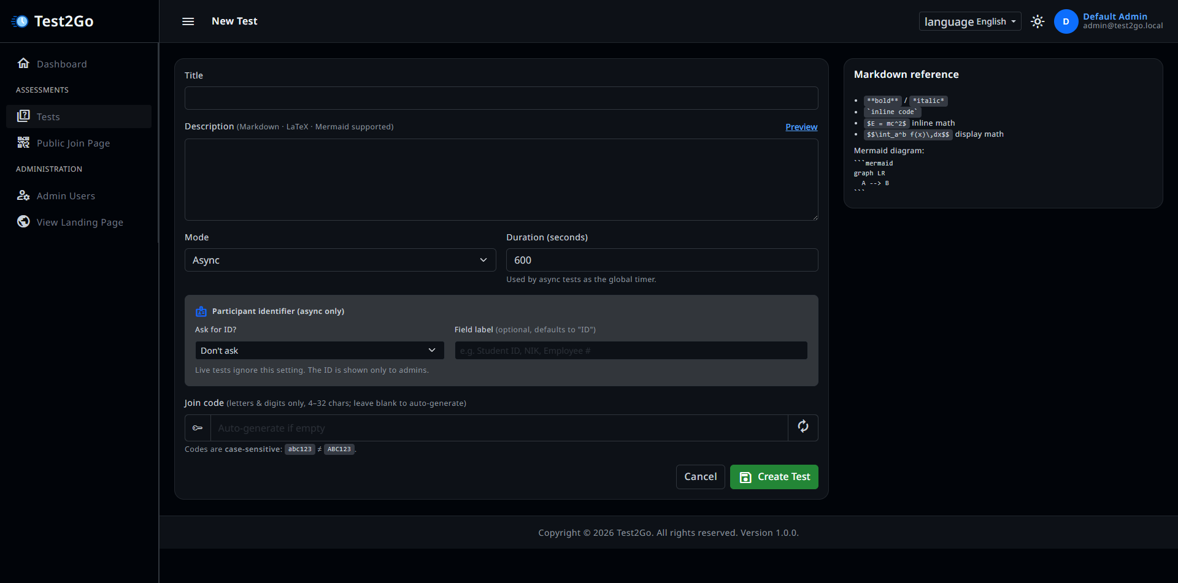Expand the Ask for ID dropdown
The image size is (1178, 583).
coord(320,351)
